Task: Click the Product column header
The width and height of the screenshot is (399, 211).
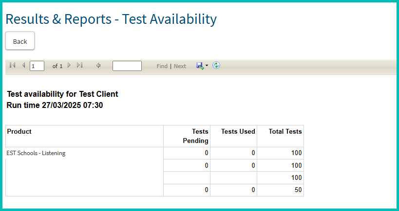Action: tap(84, 136)
